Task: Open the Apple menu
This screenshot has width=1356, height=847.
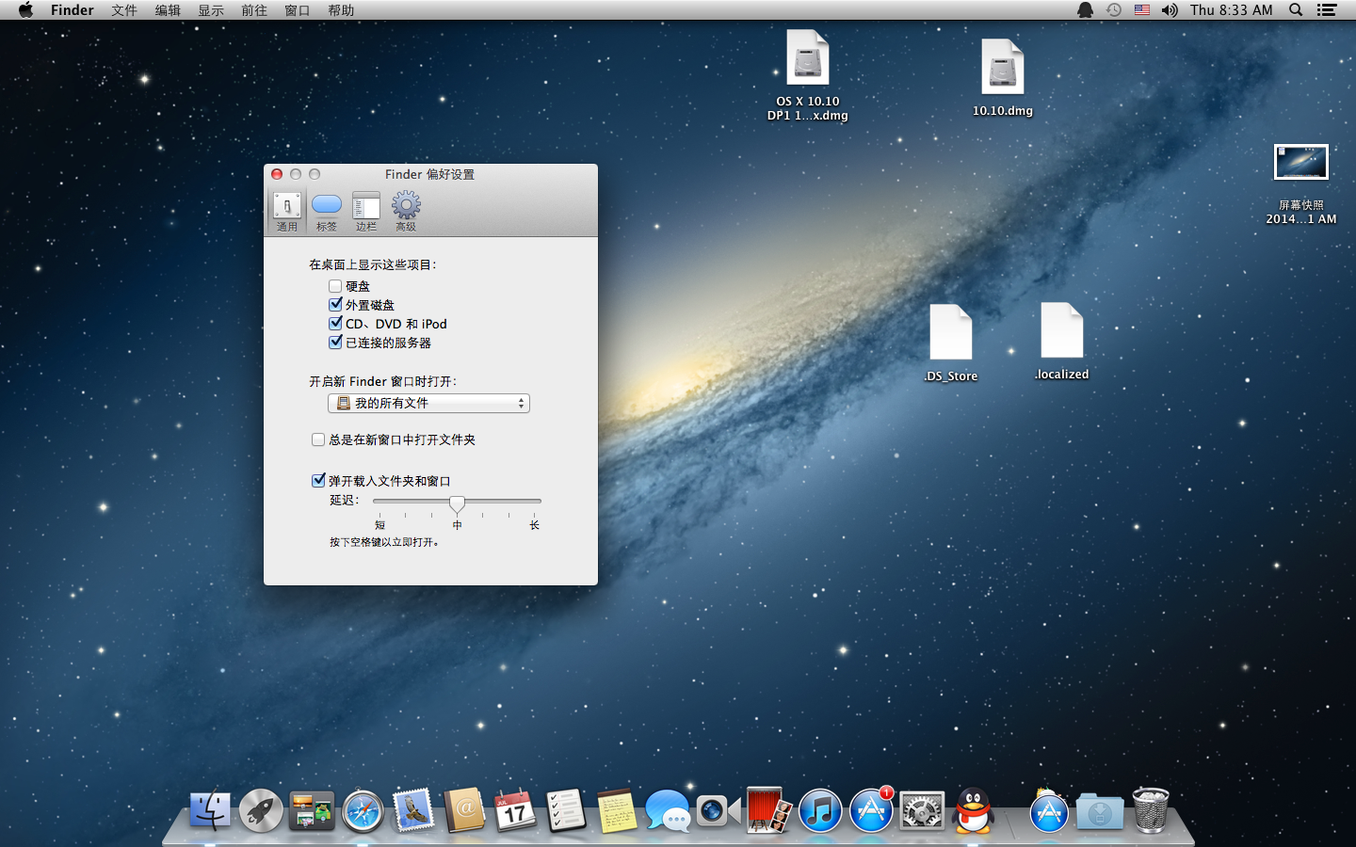Action: [25, 10]
